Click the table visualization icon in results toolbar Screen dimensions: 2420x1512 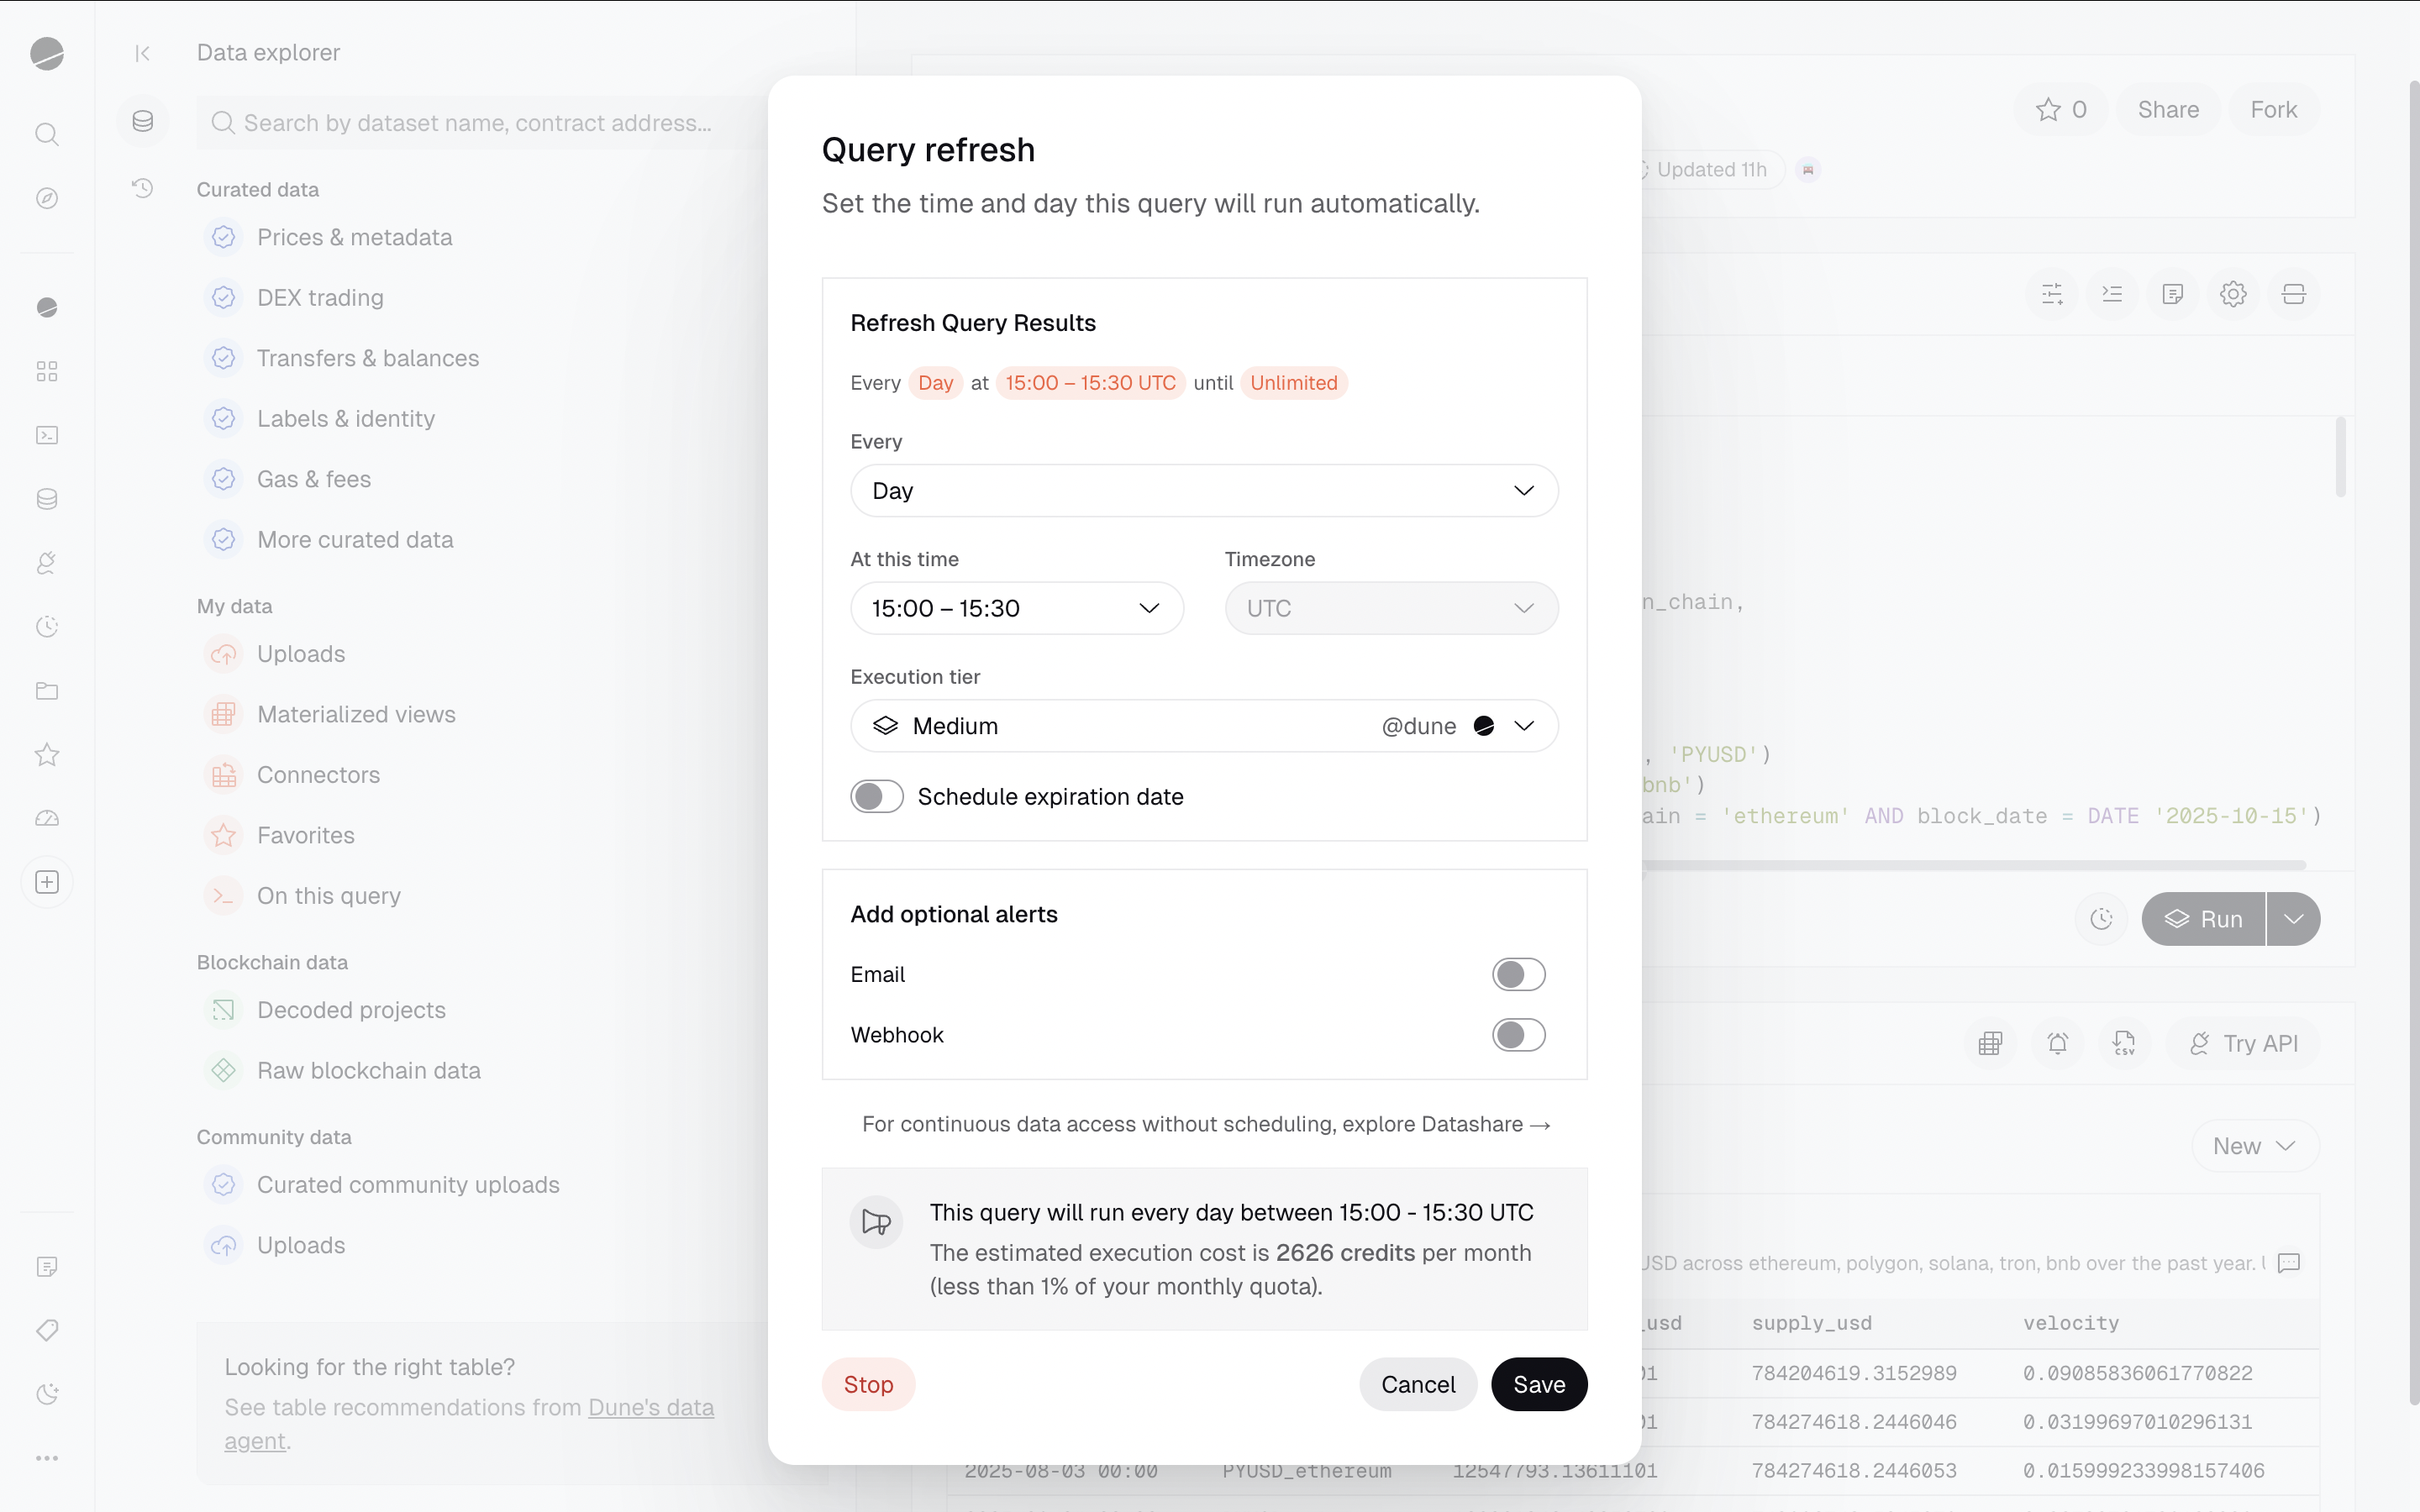click(x=1990, y=1043)
